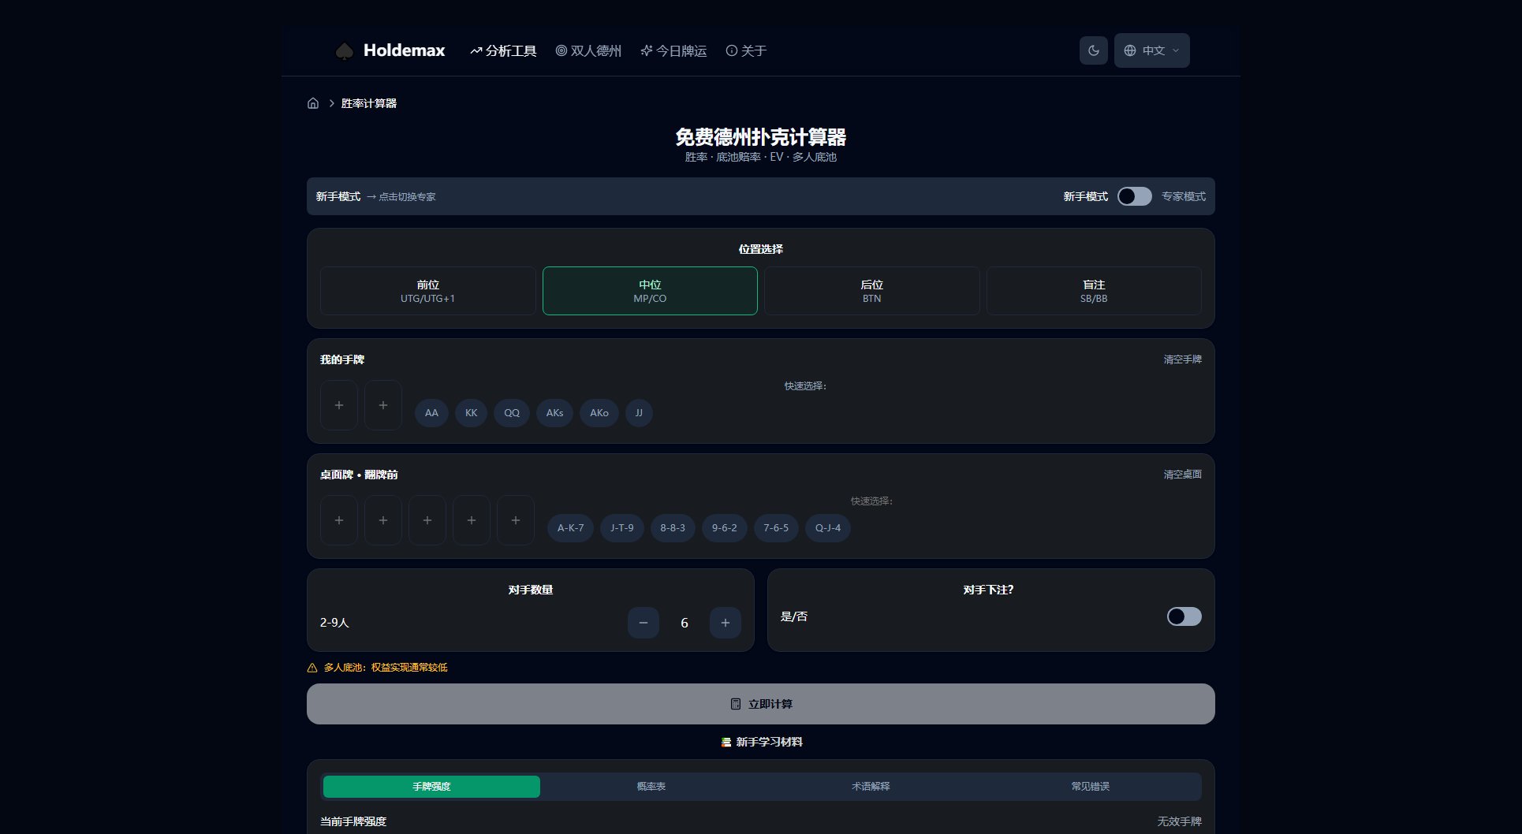Click 胜率计算器 breadcrumb text
Image resolution: width=1522 pixels, height=834 pixels.
pos(369,103)
